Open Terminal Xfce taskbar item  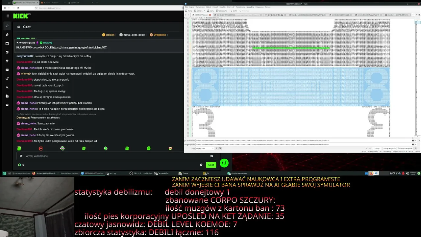coord(162,173)
